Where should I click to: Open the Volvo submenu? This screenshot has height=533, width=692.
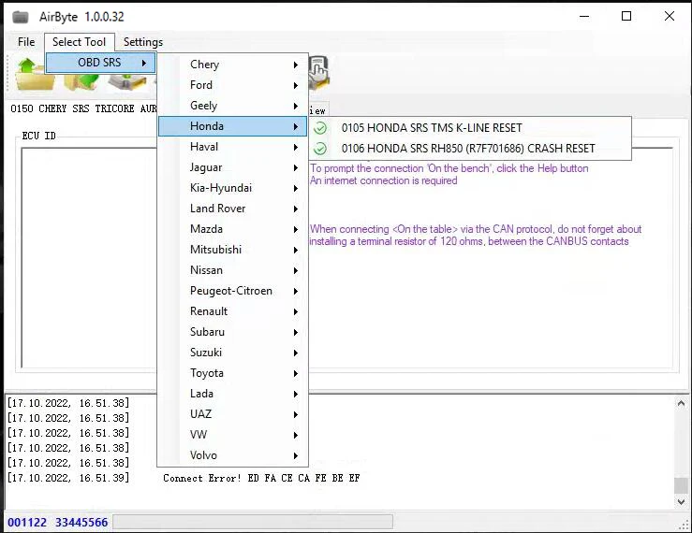(232, 455)
